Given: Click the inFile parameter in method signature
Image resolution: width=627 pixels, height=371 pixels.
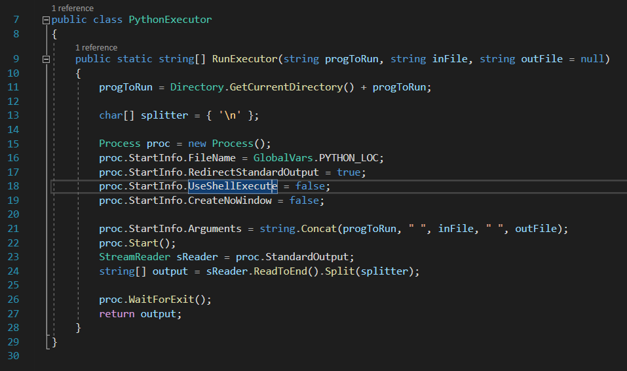Looking at the screenshot, I should pos(450,59).
